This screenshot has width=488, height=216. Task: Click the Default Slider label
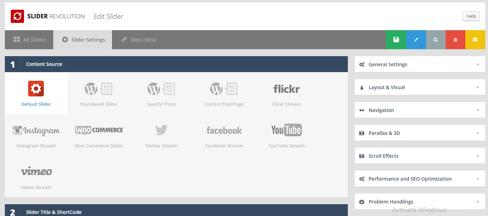(36, 104)
